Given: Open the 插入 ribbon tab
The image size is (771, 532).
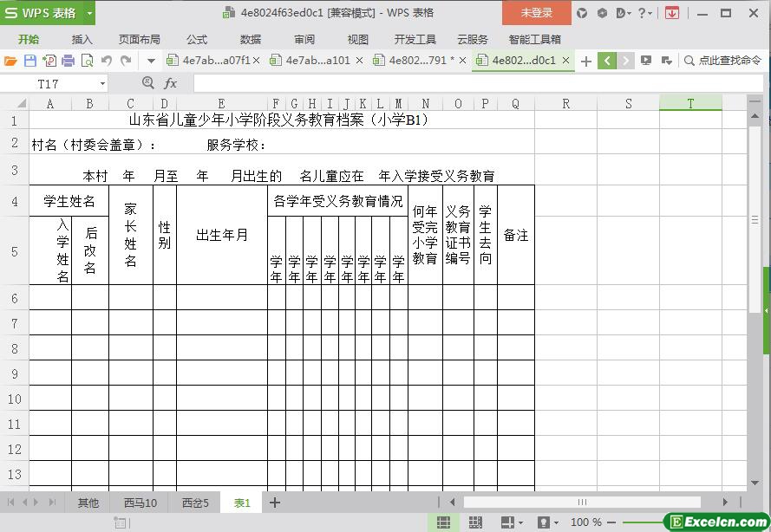Looking at the screenshot, I should [x=82, y=39].
